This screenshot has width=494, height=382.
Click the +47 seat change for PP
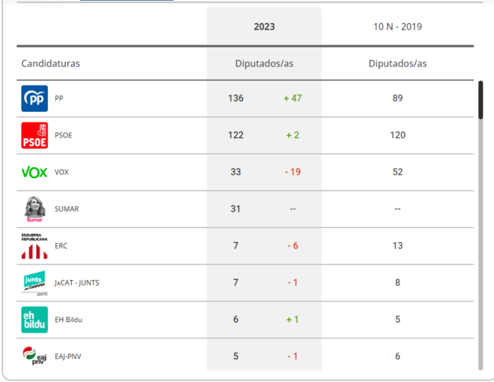tap(292, 99)
